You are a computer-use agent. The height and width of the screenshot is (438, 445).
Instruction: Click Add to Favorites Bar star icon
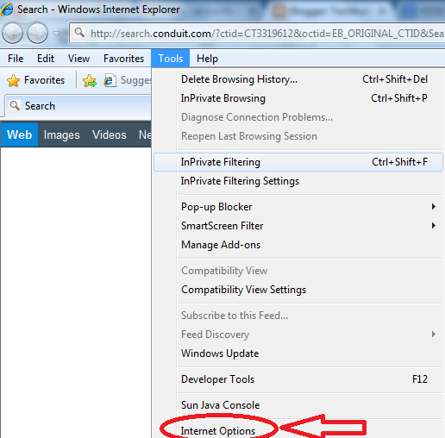pyautogui.click(x=90, y=80)
